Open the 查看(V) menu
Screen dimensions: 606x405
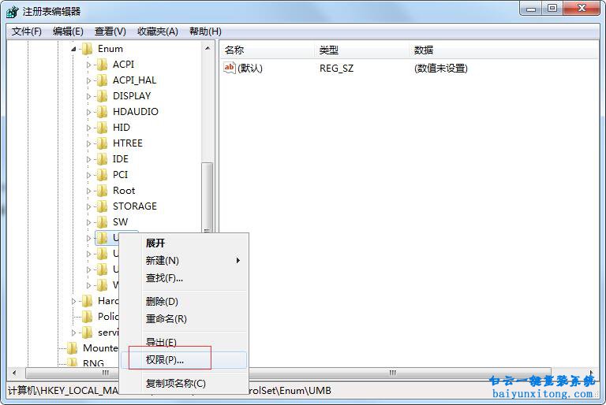click(110, 32)
